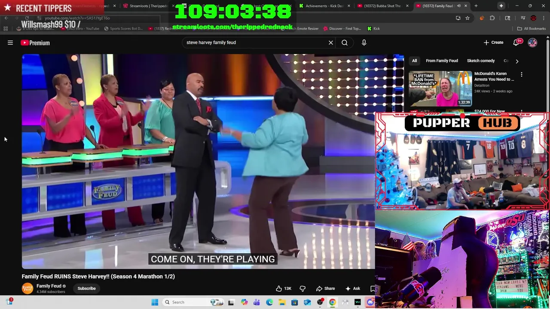Image resolution: width=550 pixels, height=309 pixels.
Task: Open the Kick bookmark
Action: (x=373, y=29)
